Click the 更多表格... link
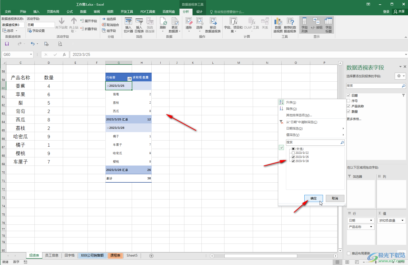This screenshot has height=265, width=408. (x=354, y=119)
